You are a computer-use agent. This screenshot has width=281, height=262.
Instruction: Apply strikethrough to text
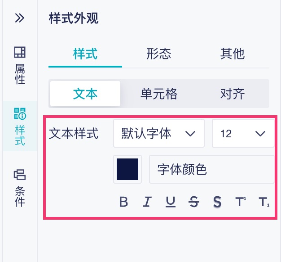pyautogui.click(x=194, y=202)
